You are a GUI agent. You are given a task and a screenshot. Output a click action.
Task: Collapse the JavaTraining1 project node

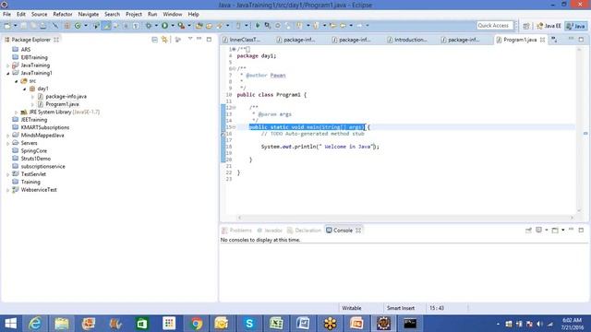pos(7,73)
